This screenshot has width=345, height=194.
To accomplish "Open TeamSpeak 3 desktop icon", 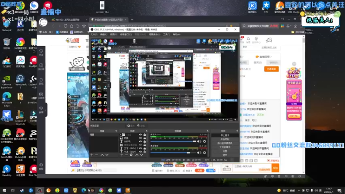I will [20, 81].
